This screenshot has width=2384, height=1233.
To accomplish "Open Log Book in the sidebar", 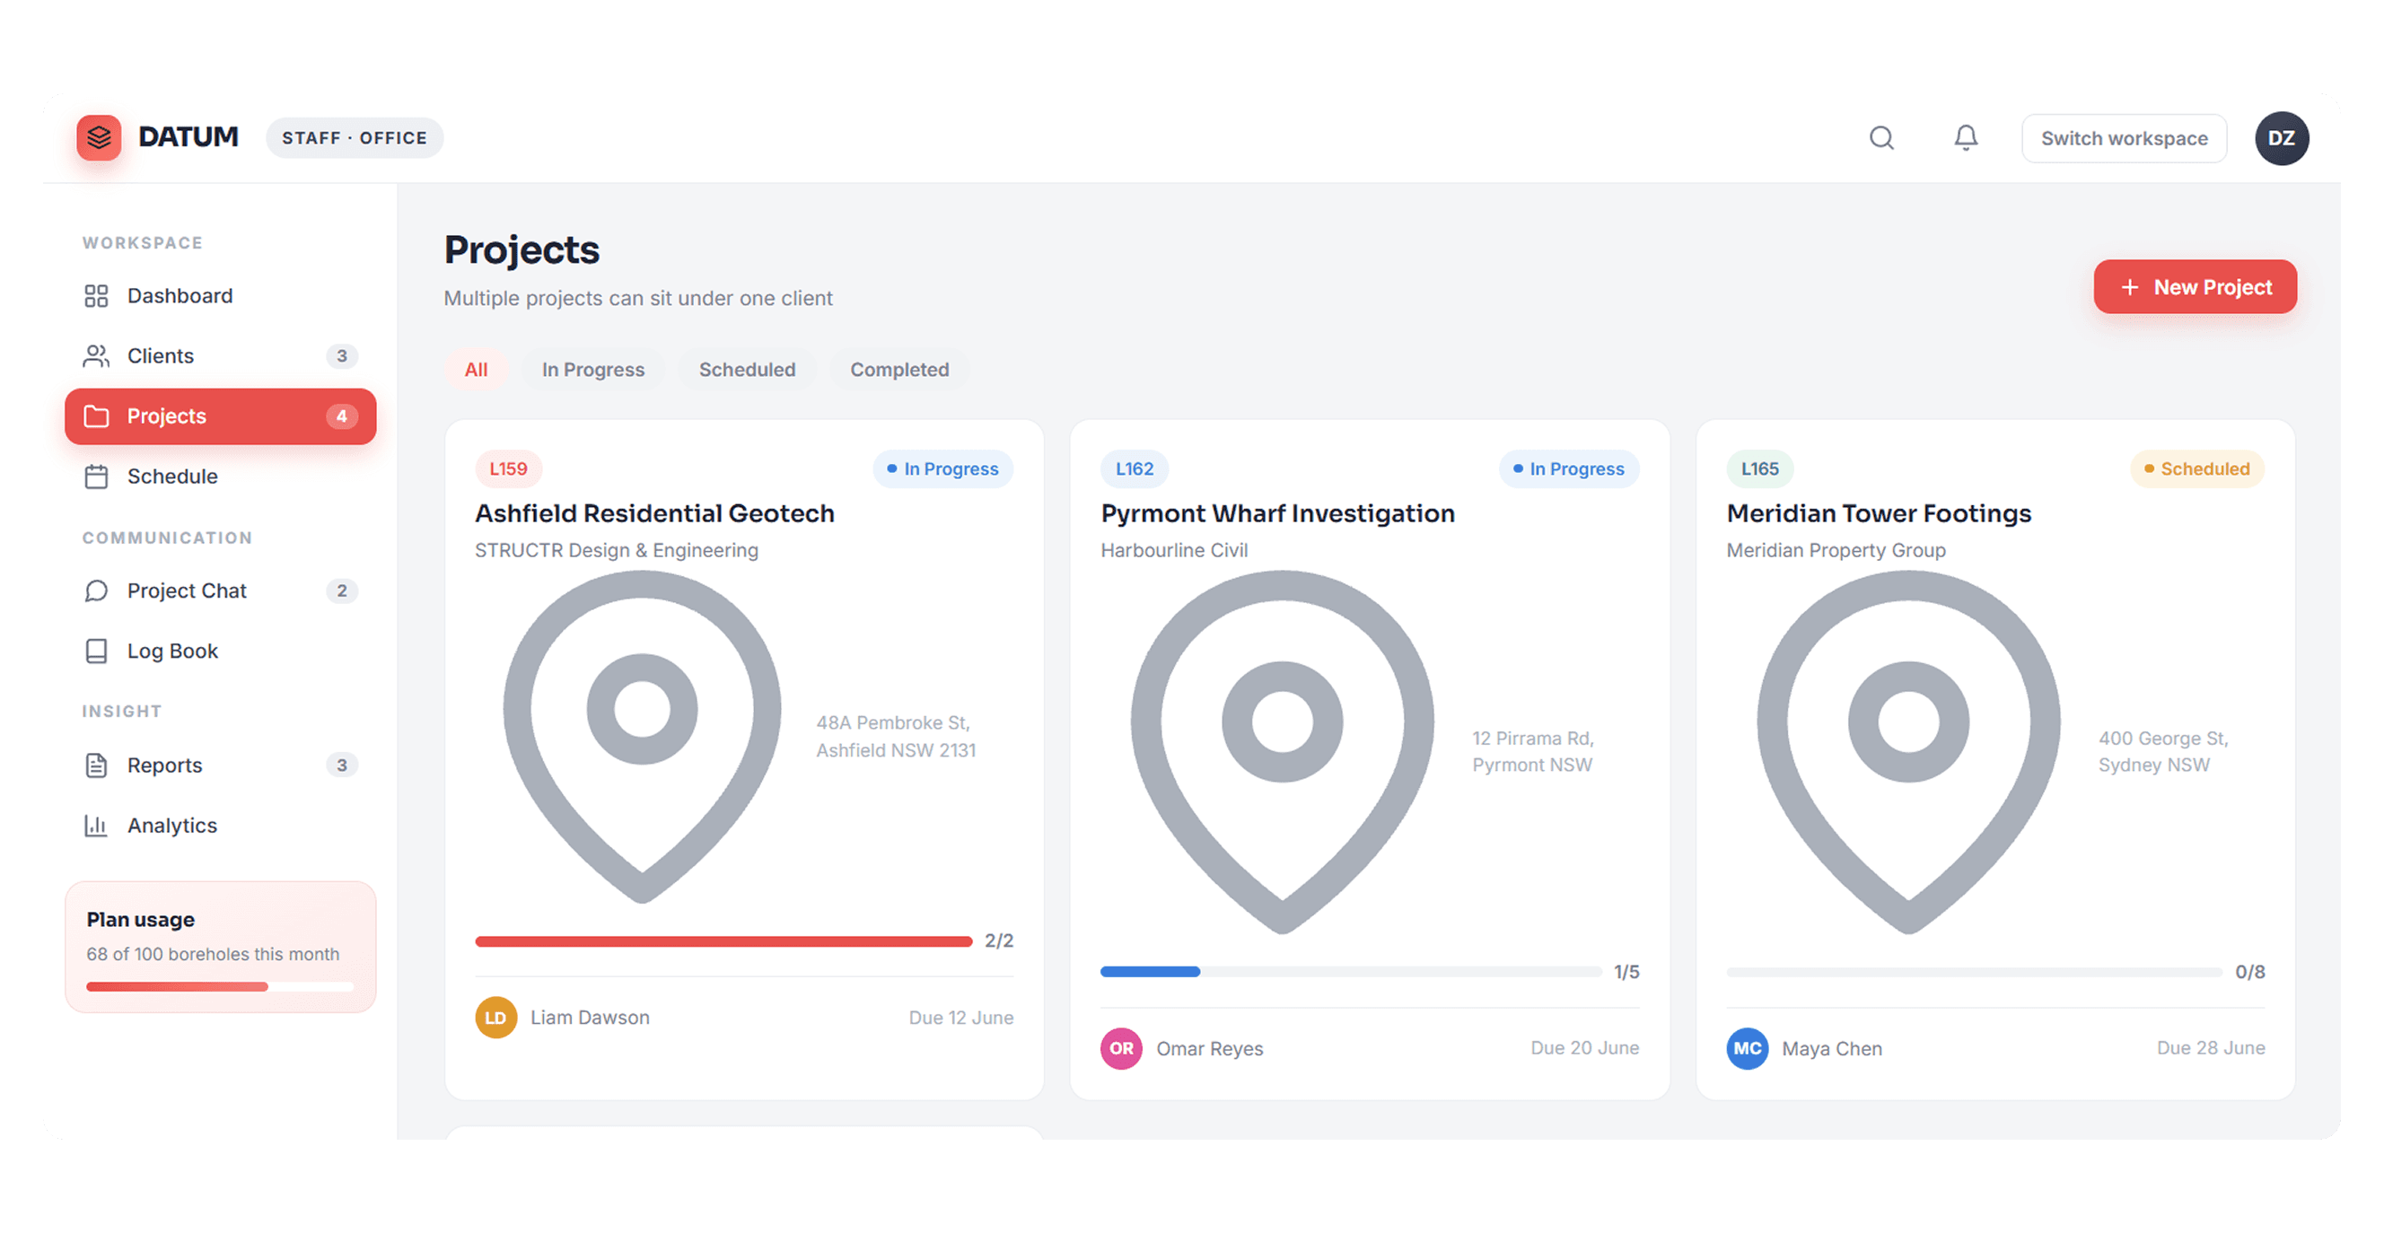I will click(220, 651).
